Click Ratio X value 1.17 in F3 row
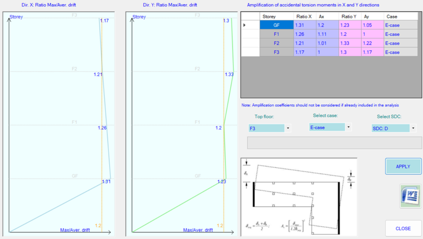This screenshot has height=239, width=423. coord(305,52)
